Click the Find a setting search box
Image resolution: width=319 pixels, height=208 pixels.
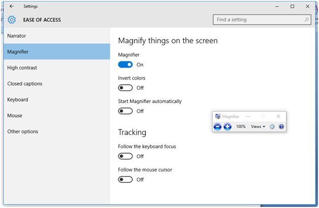coord(258,20)
